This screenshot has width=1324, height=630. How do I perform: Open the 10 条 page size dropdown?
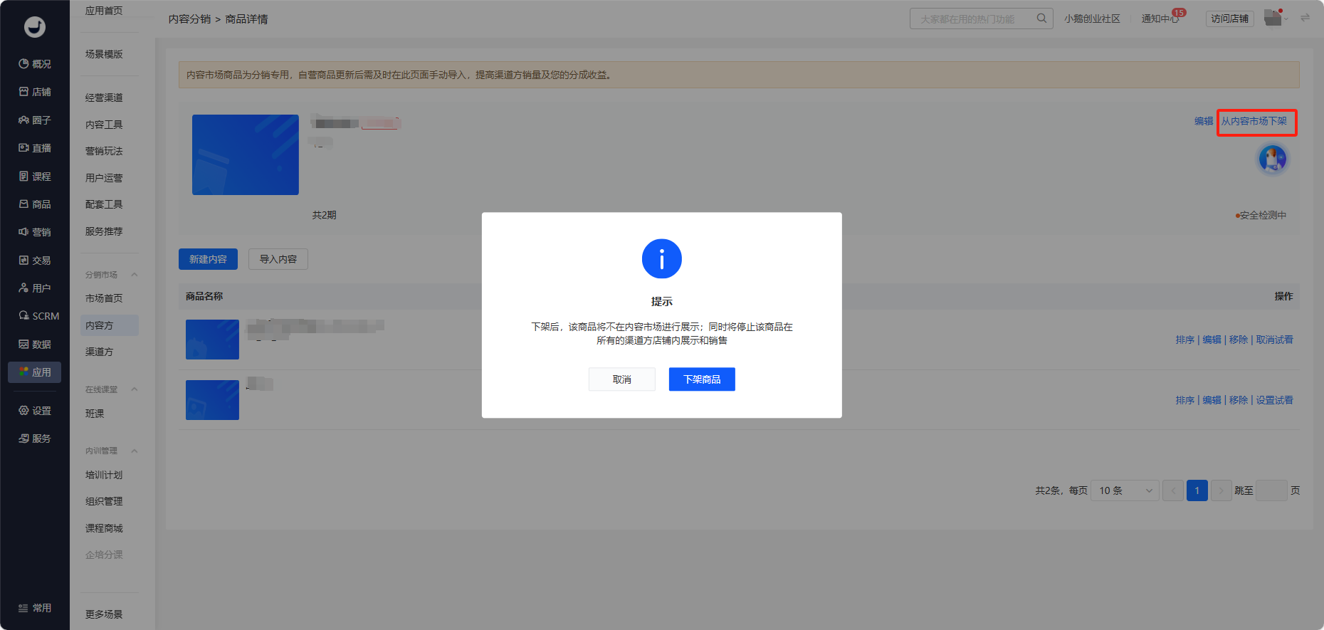tap(1125, 490)
